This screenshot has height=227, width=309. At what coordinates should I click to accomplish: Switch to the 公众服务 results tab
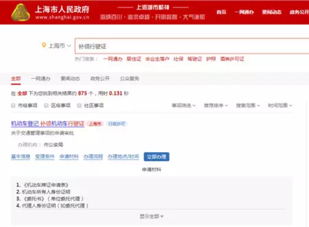[x=129, y=79]
